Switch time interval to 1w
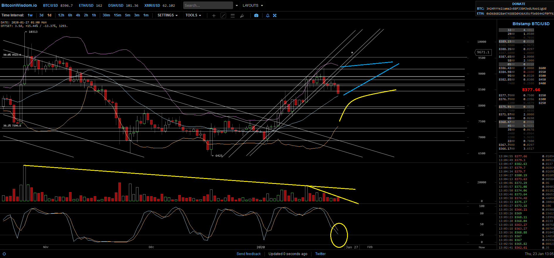 click(30, 15)
